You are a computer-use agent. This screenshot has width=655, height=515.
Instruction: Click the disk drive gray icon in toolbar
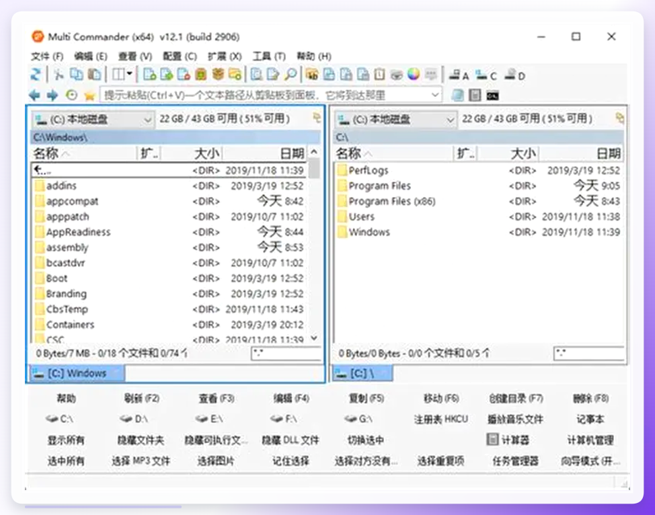[396, 75]
